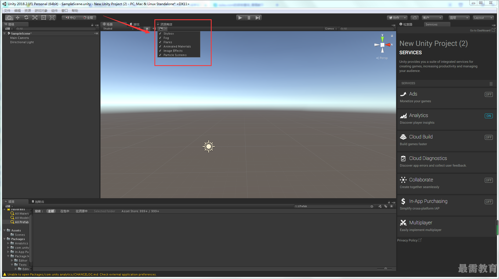
Task: Expand the Analytics package folder arrow
Action: (8, 243)
